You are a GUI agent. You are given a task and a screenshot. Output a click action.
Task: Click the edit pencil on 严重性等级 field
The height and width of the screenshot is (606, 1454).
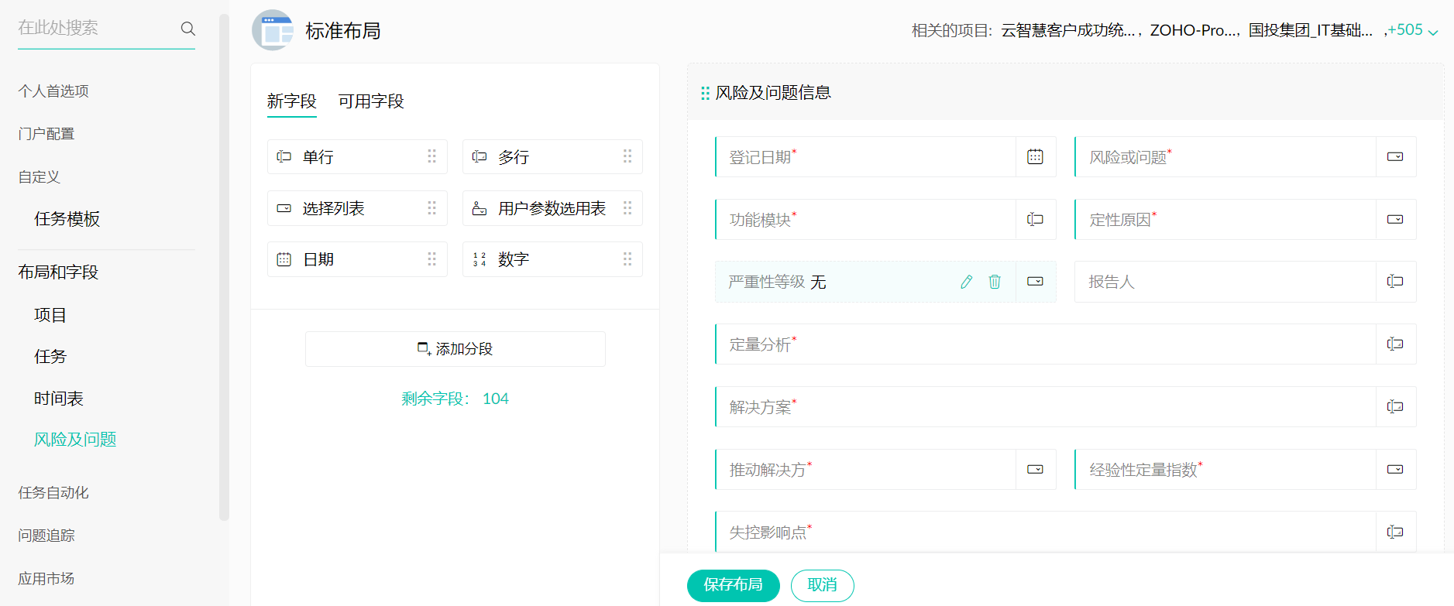tap(966, 282)
